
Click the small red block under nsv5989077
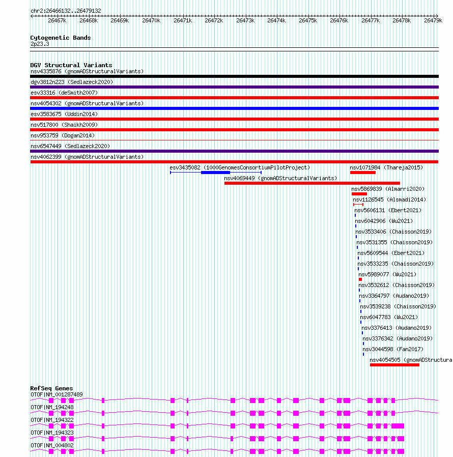click(x=360, y=279)
